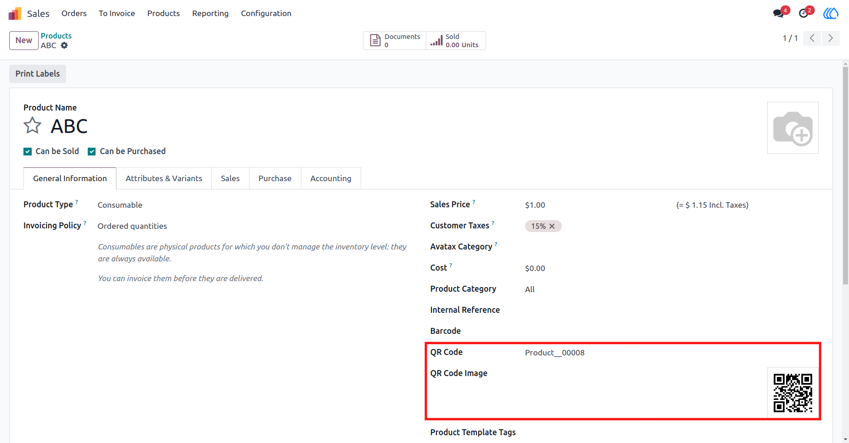Show help tooltip for Avatax Category
Screen dimensions: 849x443
tap(496, 244)
